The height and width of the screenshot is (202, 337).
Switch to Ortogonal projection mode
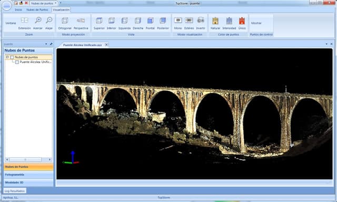65,23
